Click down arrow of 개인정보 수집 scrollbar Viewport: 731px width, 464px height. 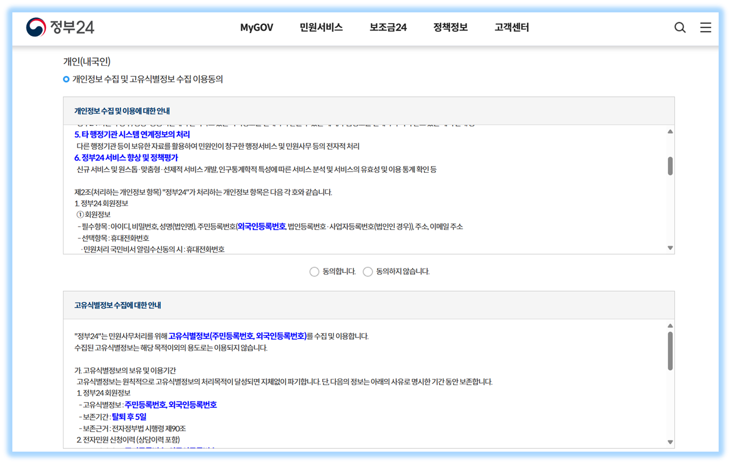coord(670,248)
